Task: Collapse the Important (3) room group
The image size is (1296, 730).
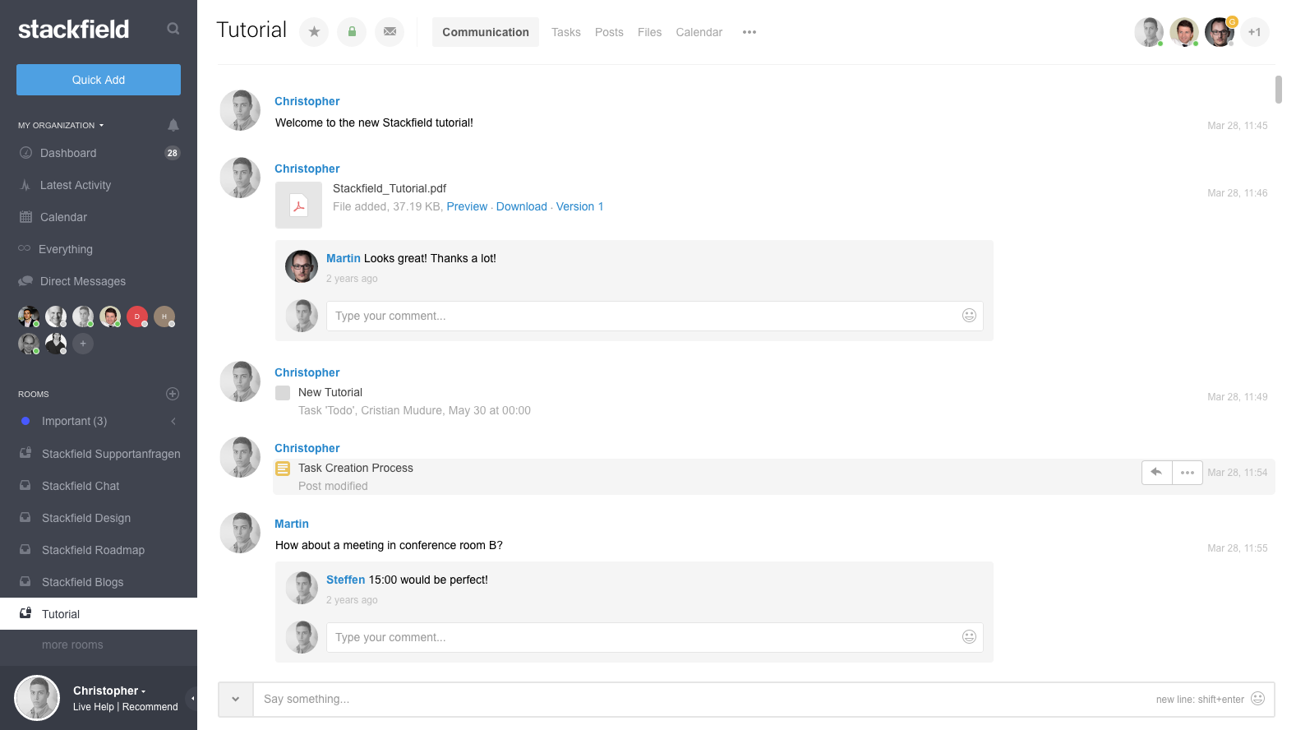Action: click(173, 421)
